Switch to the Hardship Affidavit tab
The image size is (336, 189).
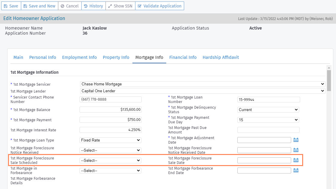[221, 57]
